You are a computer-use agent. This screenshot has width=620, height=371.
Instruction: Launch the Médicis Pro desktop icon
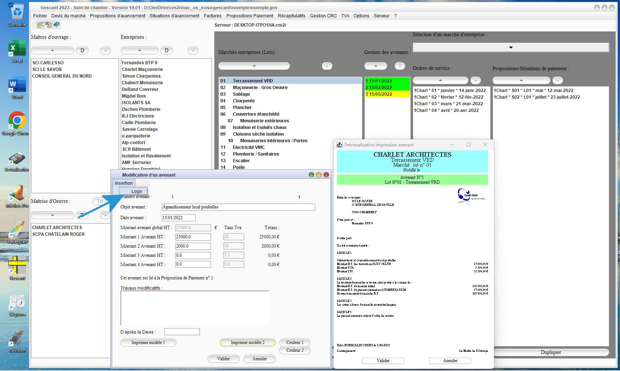pos(17,196)
